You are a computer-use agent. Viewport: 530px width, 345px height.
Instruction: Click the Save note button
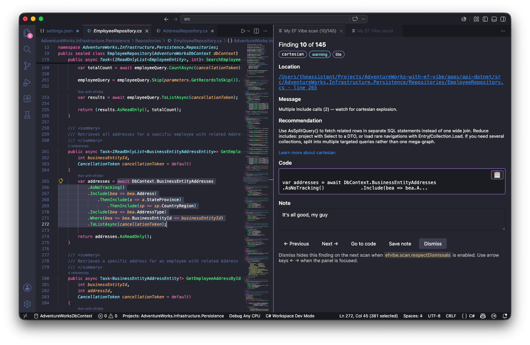(400, 244)
